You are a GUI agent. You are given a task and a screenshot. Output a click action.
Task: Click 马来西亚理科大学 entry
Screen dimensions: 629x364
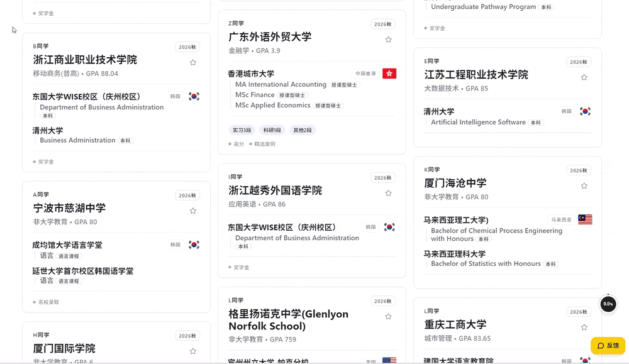coord(455,254)
